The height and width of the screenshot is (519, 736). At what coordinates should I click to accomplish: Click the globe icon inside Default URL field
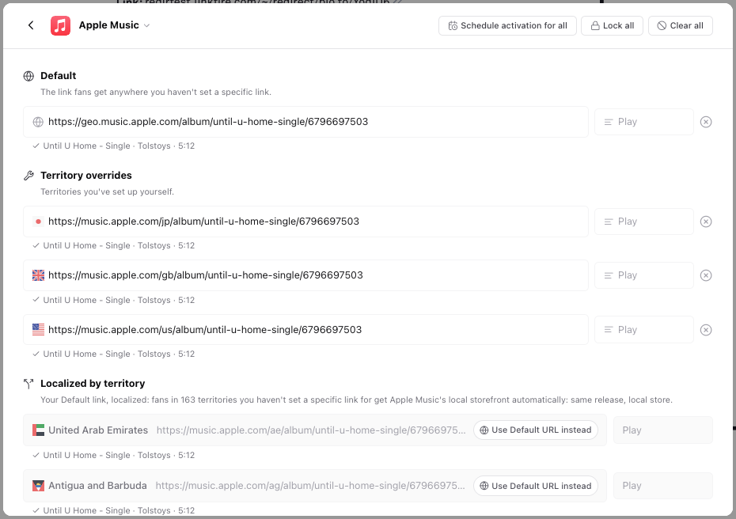click(x=38, y=122)
